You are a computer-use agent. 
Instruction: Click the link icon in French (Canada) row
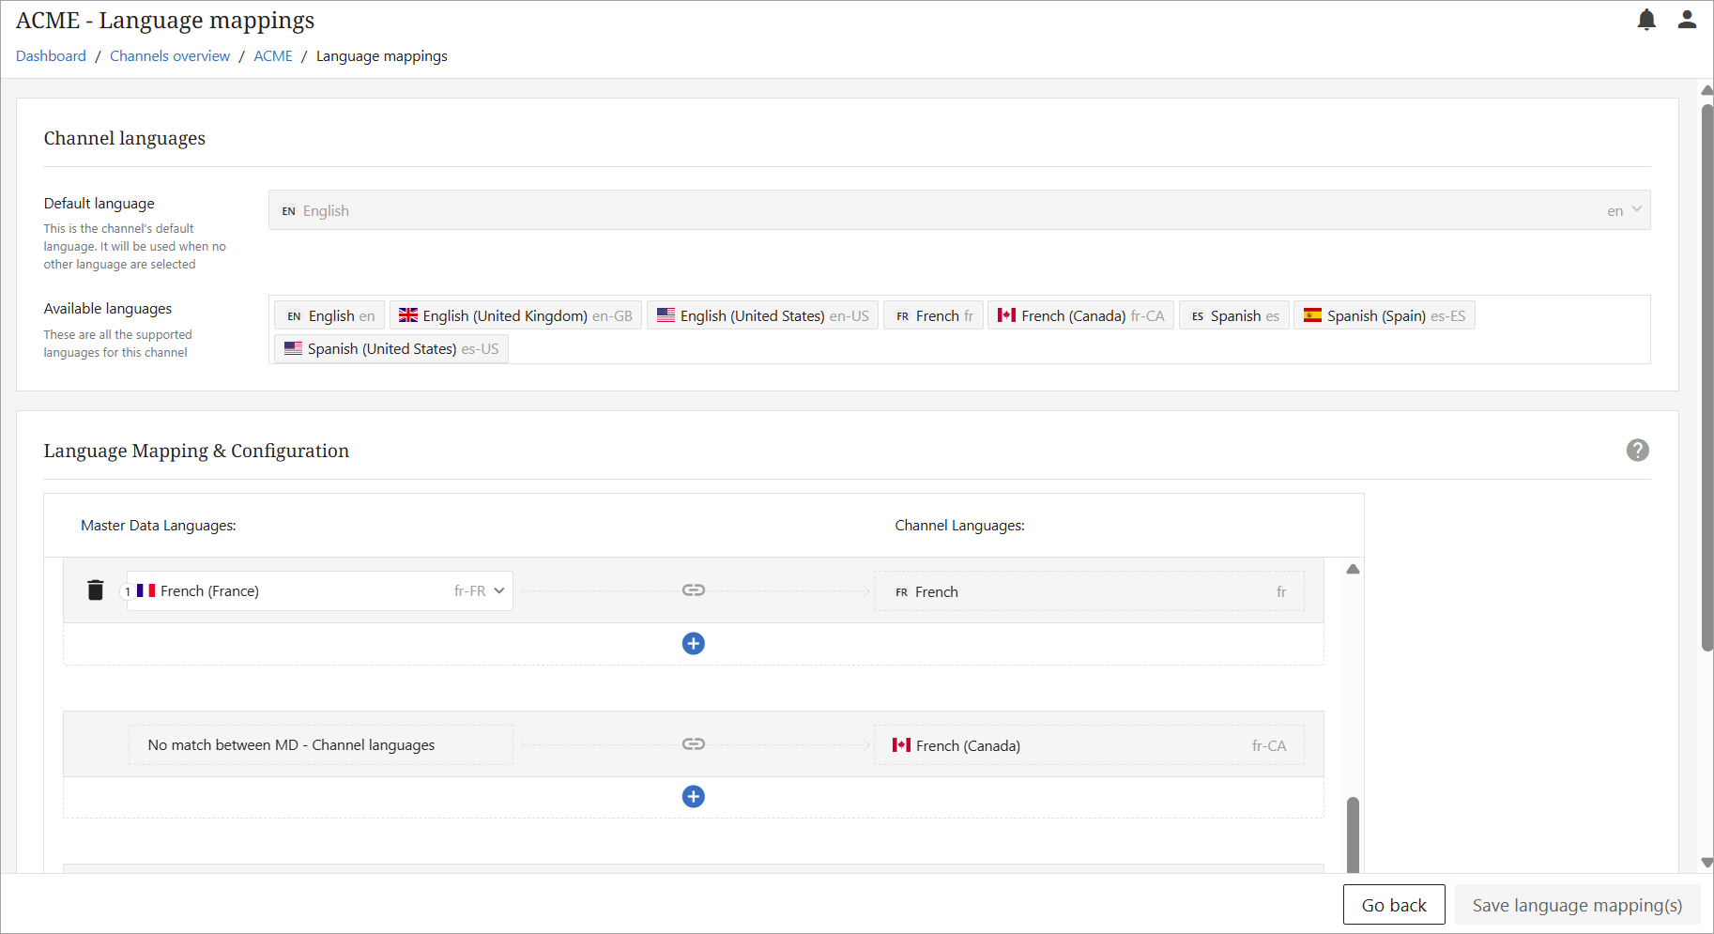694,744
